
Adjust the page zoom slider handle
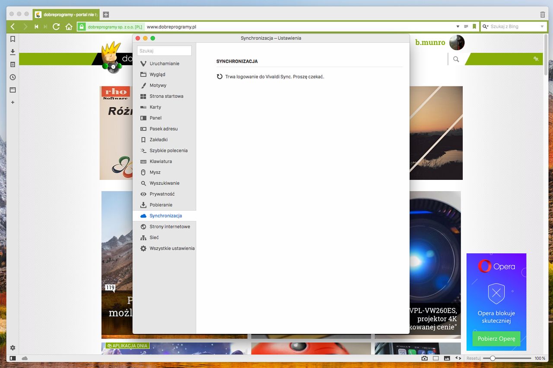[x=493, y=358]
